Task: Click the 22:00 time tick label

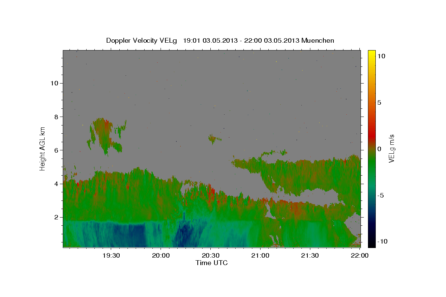Action: click(x=360, y=255)
